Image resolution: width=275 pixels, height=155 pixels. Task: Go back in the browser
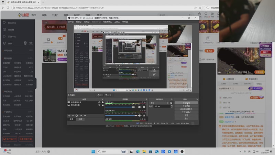pyautogui.click(x=3, y=8)
